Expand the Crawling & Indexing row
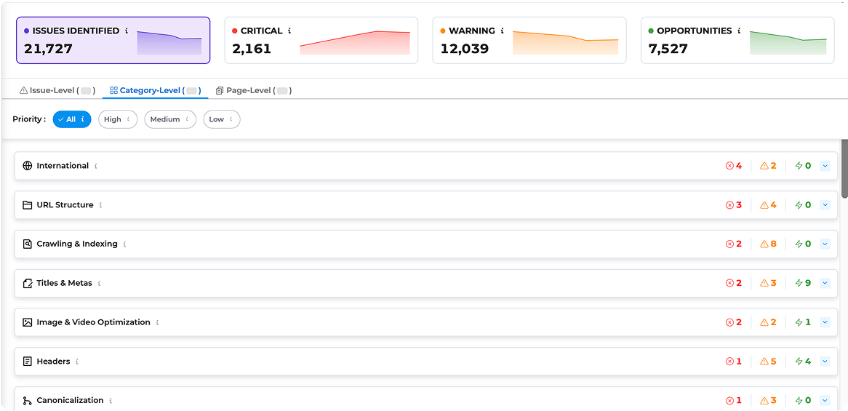 pyautogui.click(x=825, y=244)
